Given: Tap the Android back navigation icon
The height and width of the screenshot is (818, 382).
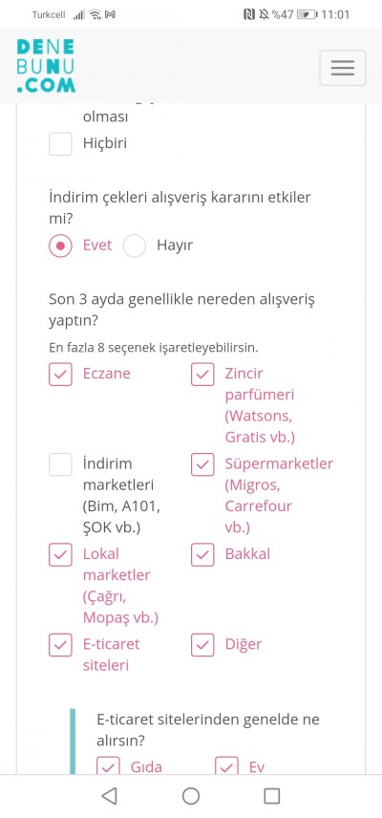Looking at the screenshot, I should (109, 796).
